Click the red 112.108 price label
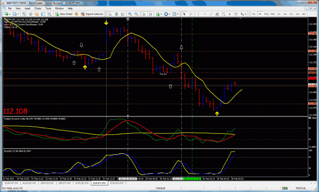 click(x=15, y=111)
